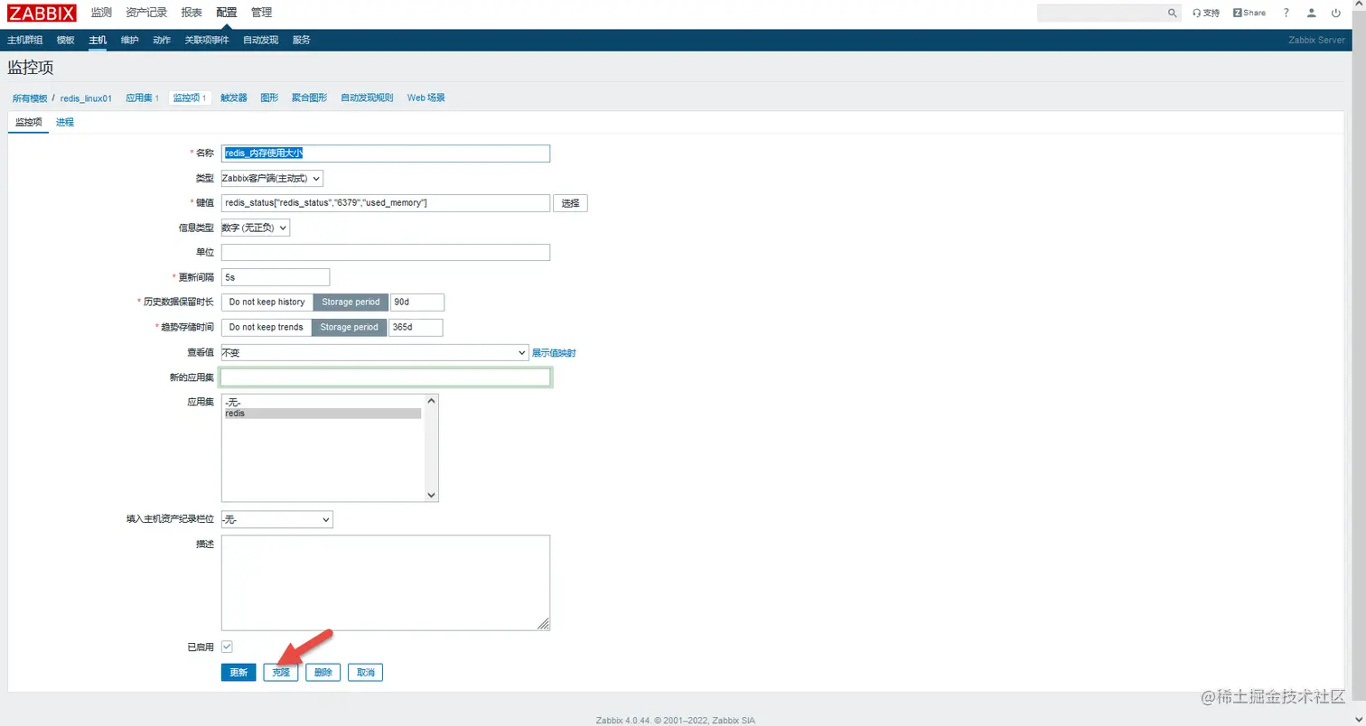Click the 新的应用集 field

tap(386, 377)
